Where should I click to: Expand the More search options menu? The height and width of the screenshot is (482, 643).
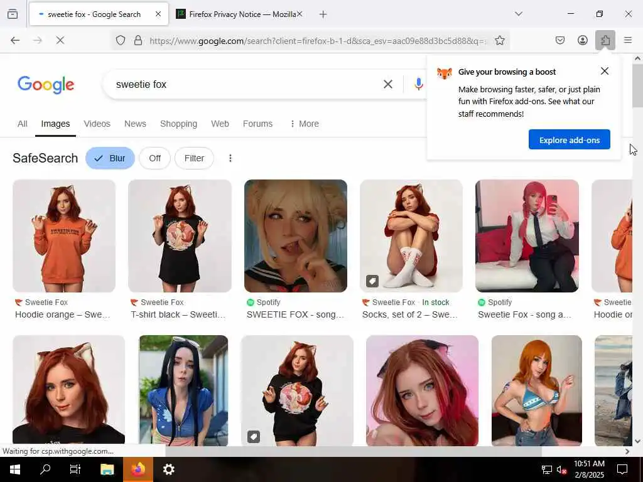point(305,124)
